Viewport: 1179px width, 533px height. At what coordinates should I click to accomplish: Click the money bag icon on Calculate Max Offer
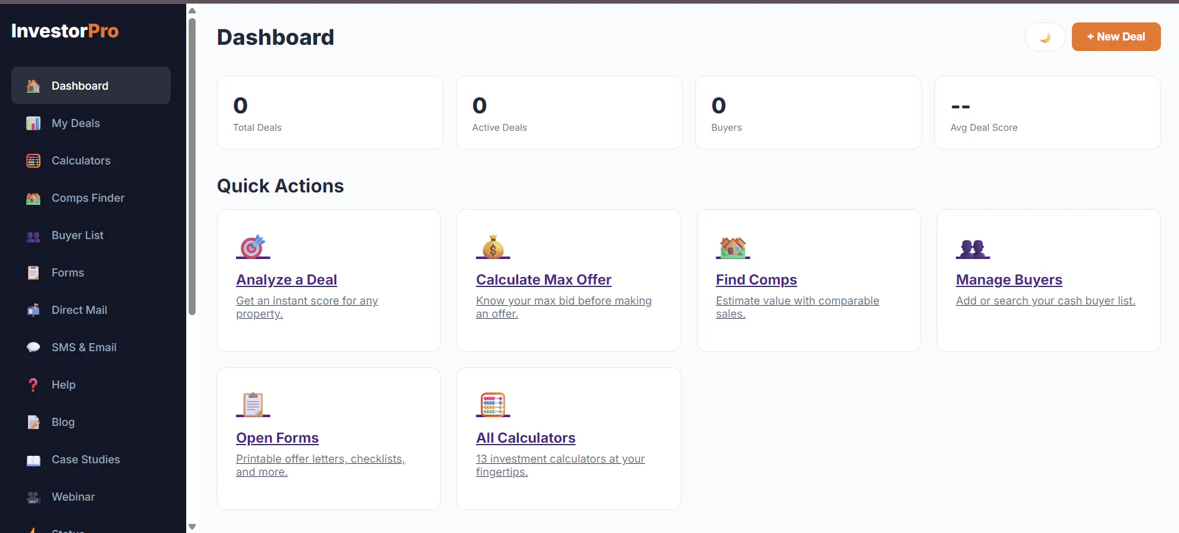click(493, 247)
